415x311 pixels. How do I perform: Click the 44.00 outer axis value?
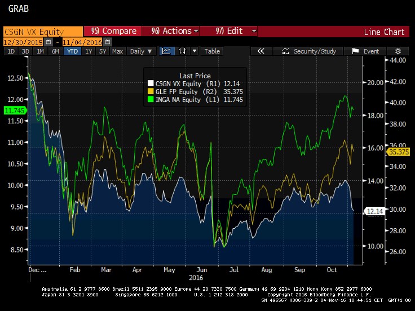click(x=398, y=60)
